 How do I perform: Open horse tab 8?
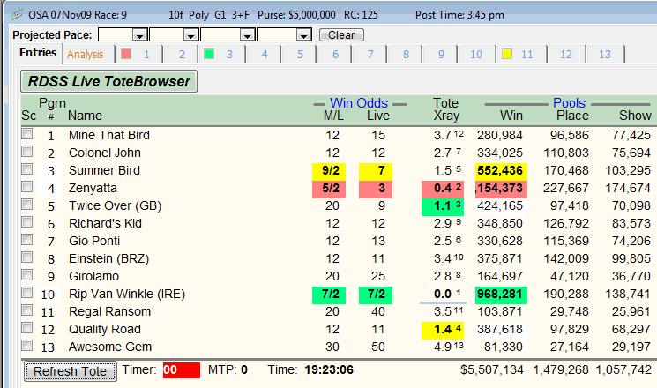coord(406,55)
